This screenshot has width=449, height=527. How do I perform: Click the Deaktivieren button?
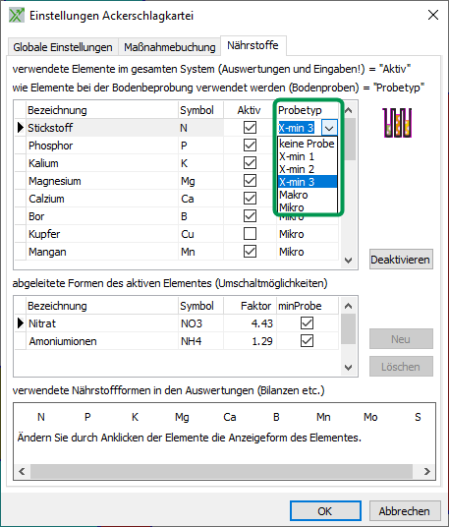pyautogui.click(x=401, y=260)
